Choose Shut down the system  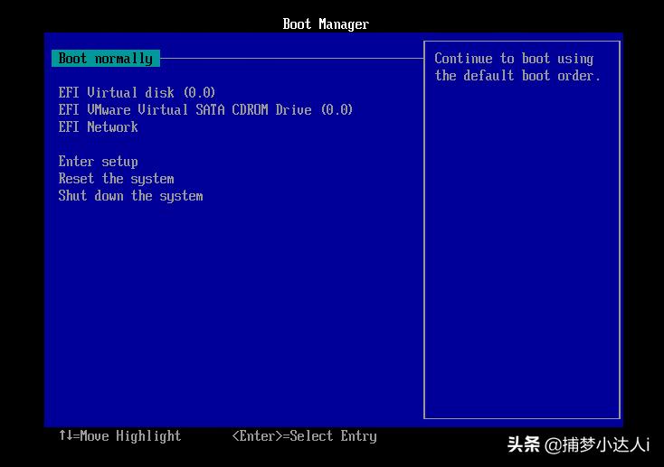coord(130,196)
